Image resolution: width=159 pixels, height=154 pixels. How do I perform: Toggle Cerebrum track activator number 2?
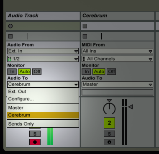(x=109, y=123)
